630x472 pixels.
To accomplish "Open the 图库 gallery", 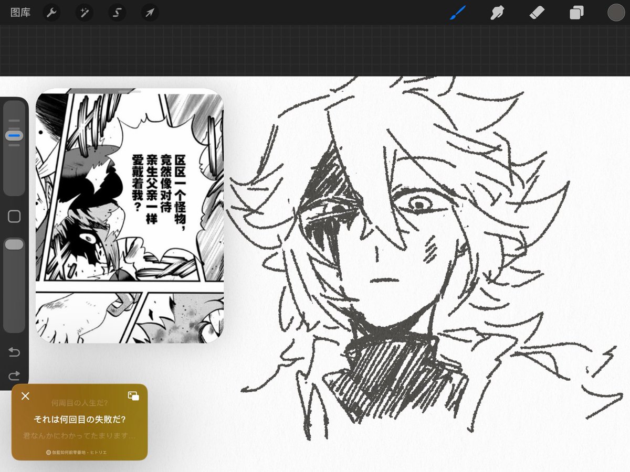I will (20, 12).
